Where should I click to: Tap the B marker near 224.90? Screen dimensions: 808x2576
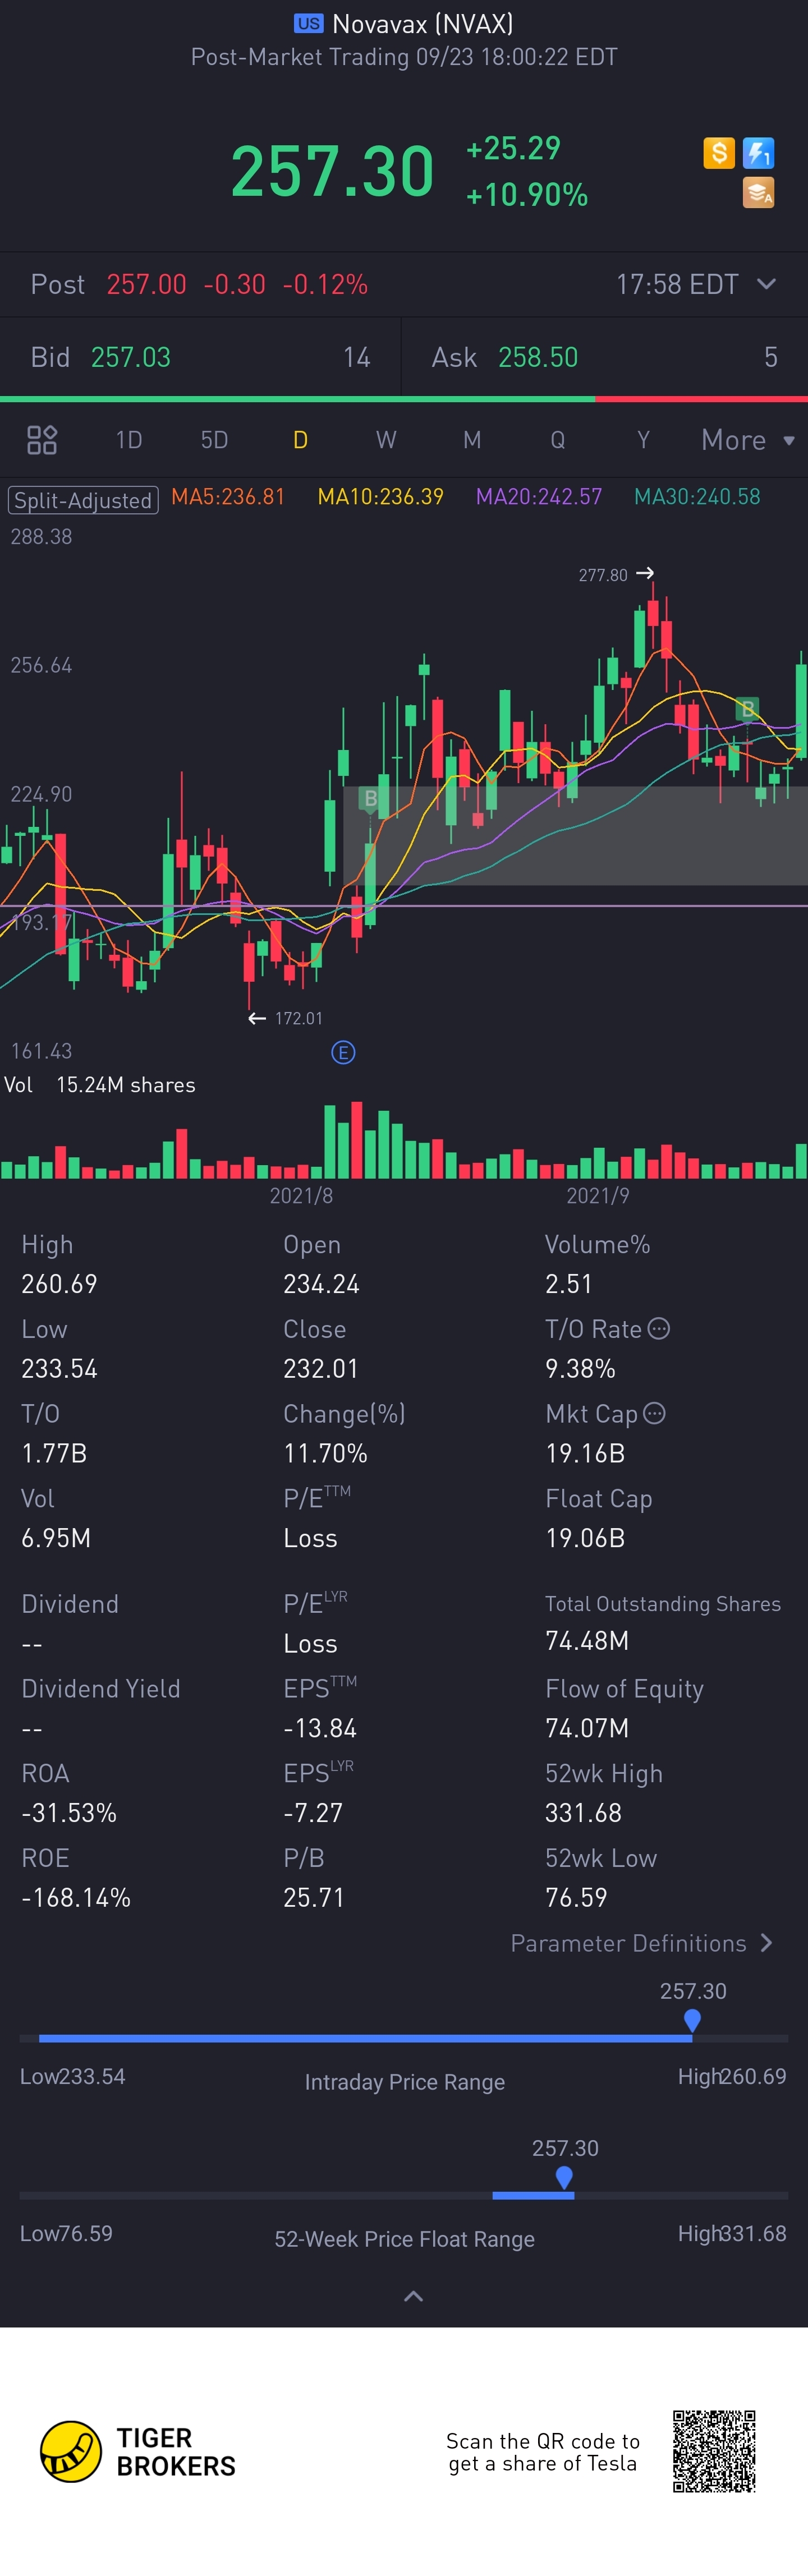pyautogui.click(x=371, y=798)
